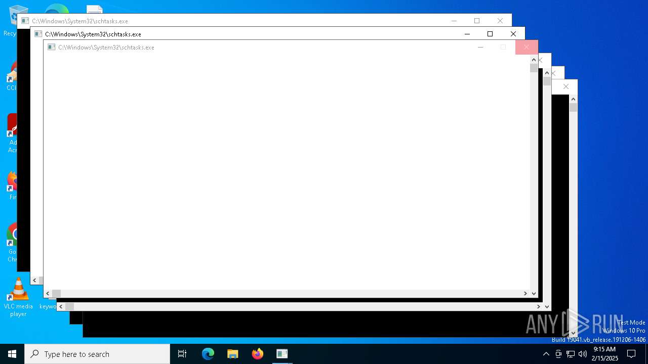Maximize the black-titled active schtasks window
Viewport: 648px width, 364px height.
point(490,34)
